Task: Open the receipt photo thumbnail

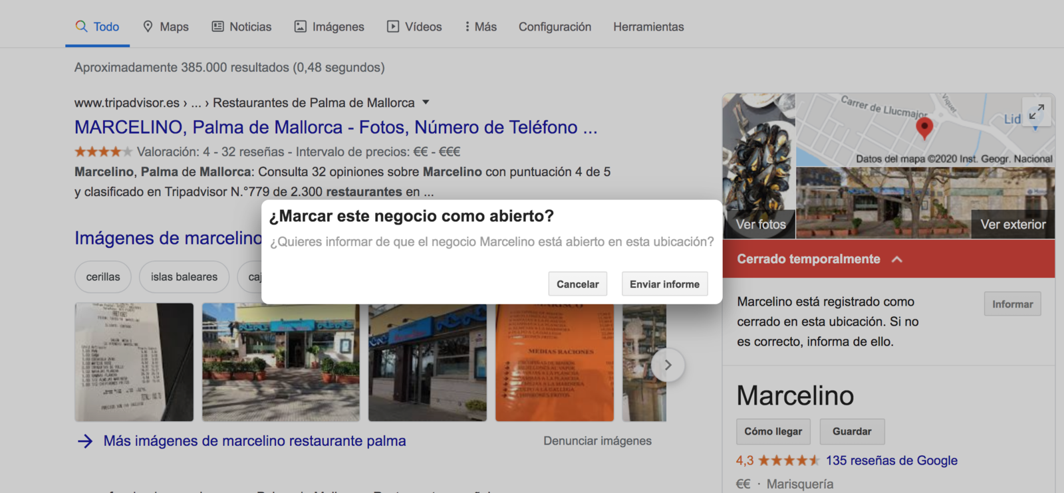Action: (x=134, y=362)
